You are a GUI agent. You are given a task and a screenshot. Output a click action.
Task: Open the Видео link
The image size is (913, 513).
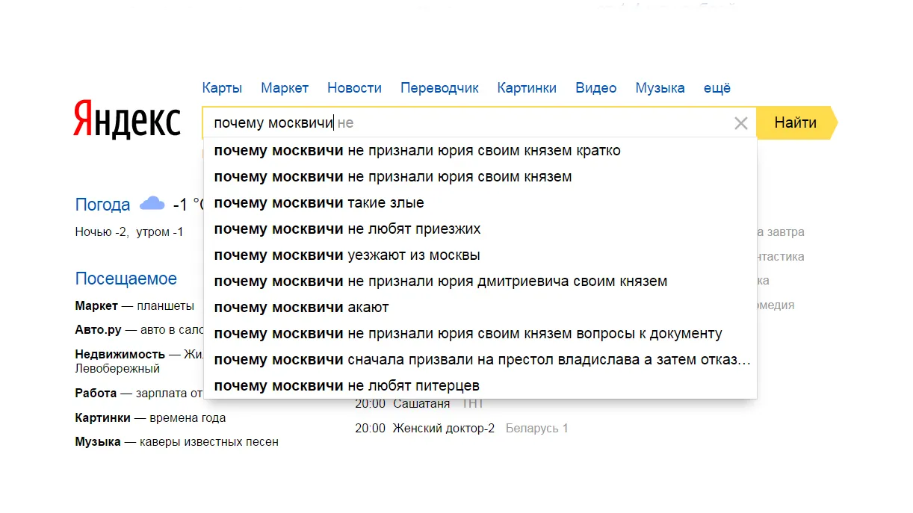pyautogui.click(x=595, y=88)
